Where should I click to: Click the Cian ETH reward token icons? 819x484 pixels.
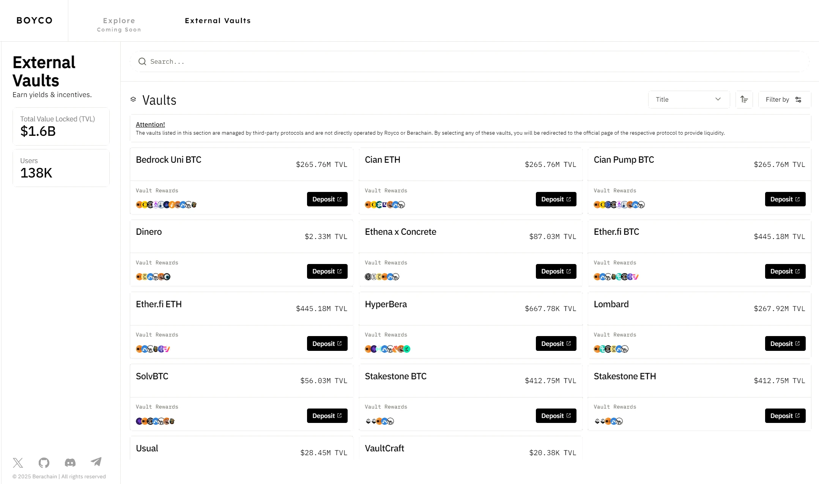coord(385,205)
